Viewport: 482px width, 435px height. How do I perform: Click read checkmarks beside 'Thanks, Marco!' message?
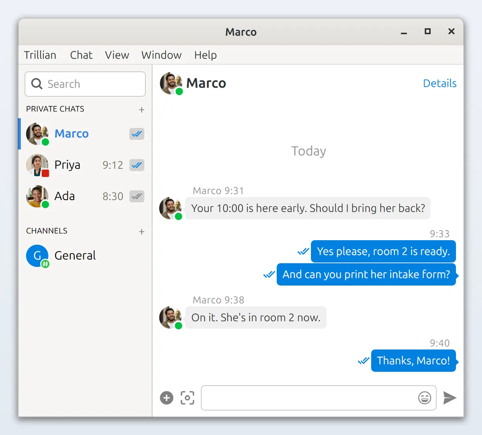coord(364,361)
